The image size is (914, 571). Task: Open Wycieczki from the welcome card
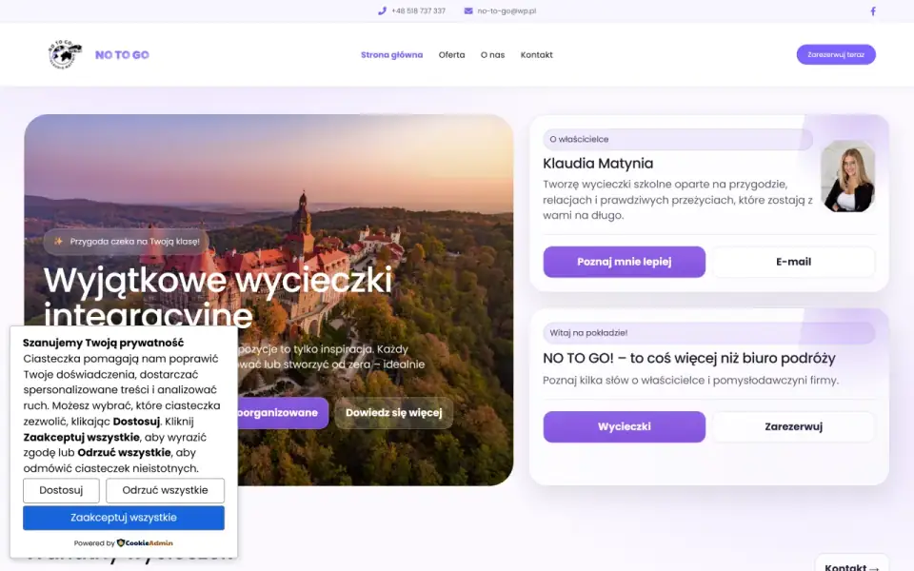point(625,426)
